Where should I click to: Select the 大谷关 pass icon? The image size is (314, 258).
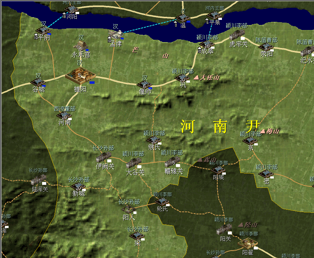click(x=134, y=163)
